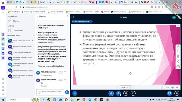This screenshot has width=182, height=102.
Task: Click the Наталья Николаев... presenter label
Action: point(82,22)
